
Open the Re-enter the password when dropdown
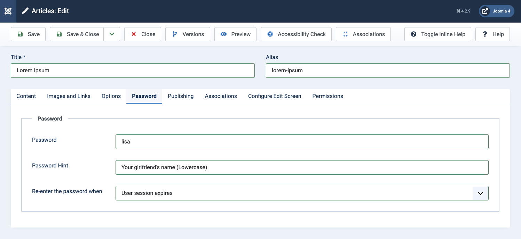pyautogui.click(x=302, y=193)
